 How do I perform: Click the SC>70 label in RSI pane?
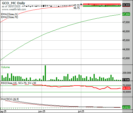22,83
